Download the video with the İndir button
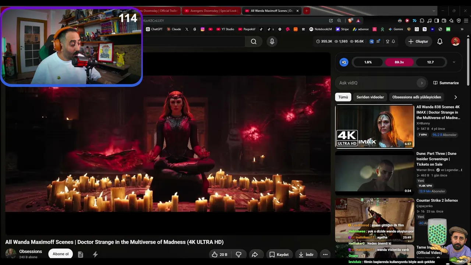 click(306, 254)
